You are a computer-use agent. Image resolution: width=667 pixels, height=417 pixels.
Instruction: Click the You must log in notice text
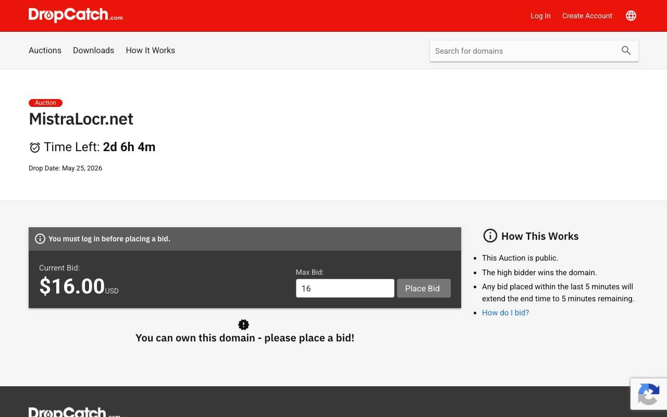[x=109, y=239]
